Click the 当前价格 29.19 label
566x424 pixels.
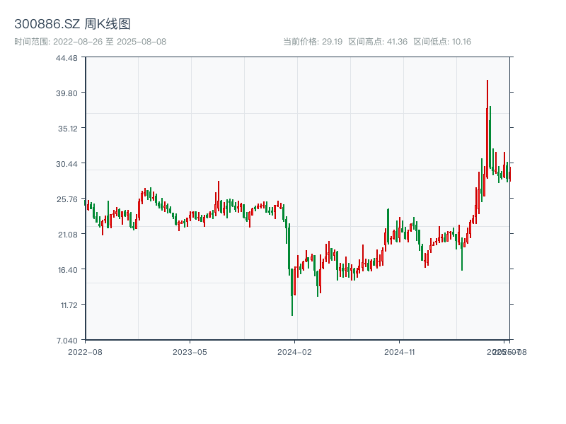[312, 42]
